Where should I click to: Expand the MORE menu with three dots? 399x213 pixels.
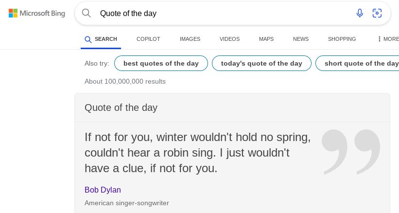[x=388, y=39]
